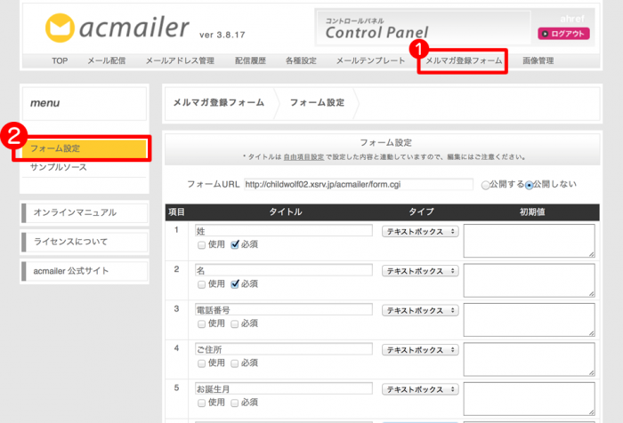Image resolution: width=623 pixels, height=423 pixels.
Task: Open メールテンプレート in the top navigation
Action: (371, 60)
